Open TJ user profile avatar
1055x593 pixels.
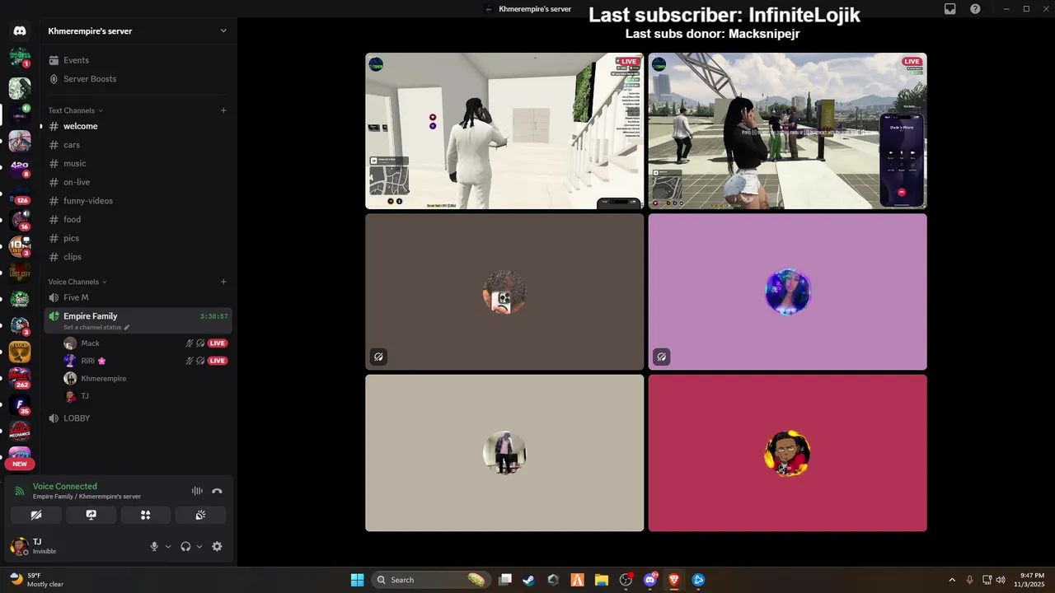[19, 546]
